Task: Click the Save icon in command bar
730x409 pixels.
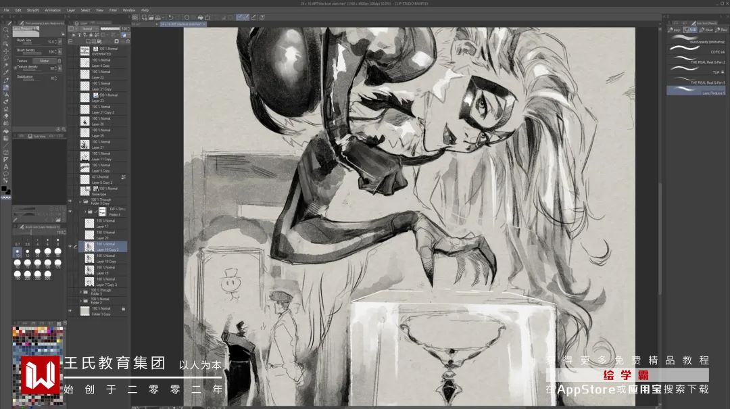Action: pyautogui.click(x=157, y=18)
